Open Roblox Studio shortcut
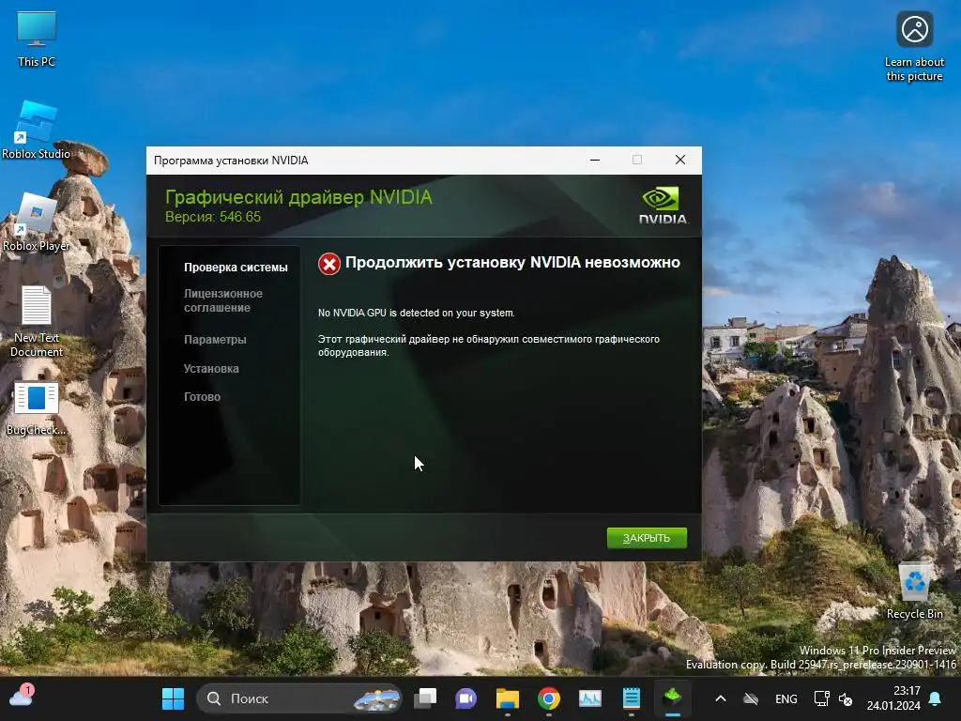Viewport: 961px width, 721px height. pos(37,130)
